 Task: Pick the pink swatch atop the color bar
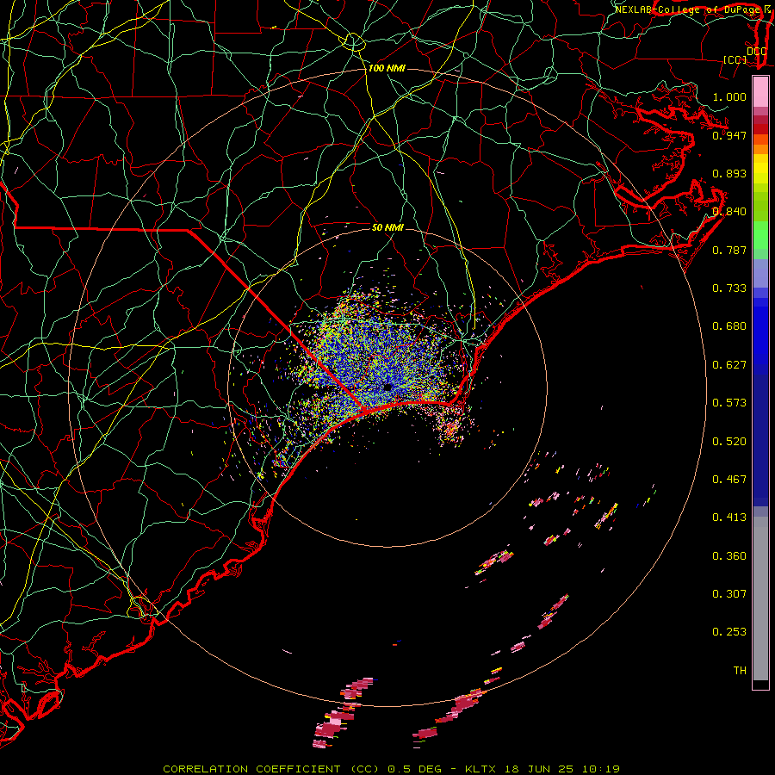tap(760, 92)
